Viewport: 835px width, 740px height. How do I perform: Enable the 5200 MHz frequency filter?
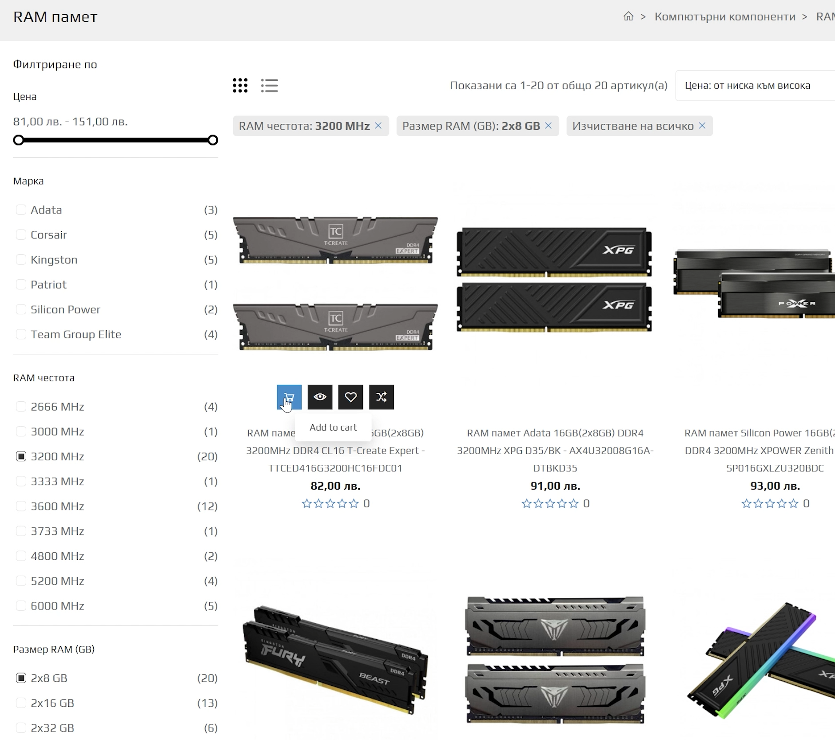pos(21,580)
